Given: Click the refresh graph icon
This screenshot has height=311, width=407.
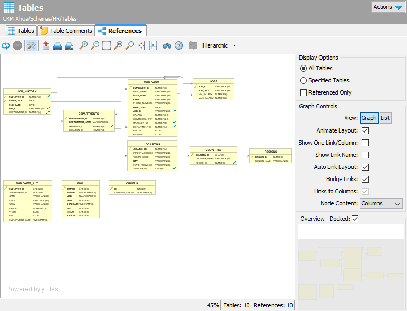Looking at the screenshot, I should 6,45.
